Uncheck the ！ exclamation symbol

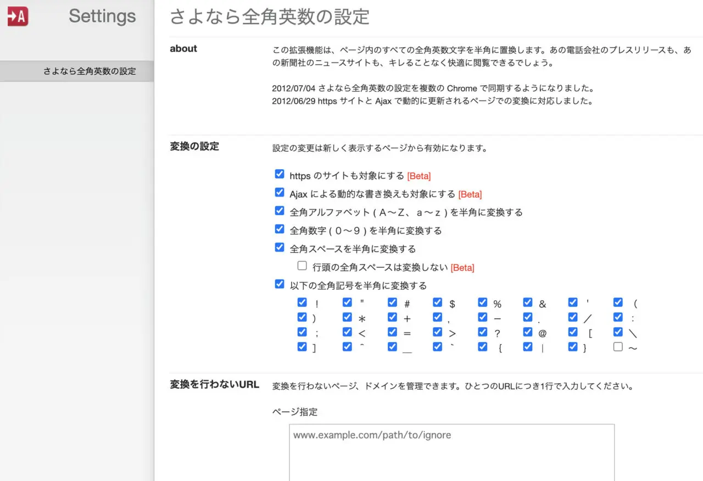coord(302,302)
